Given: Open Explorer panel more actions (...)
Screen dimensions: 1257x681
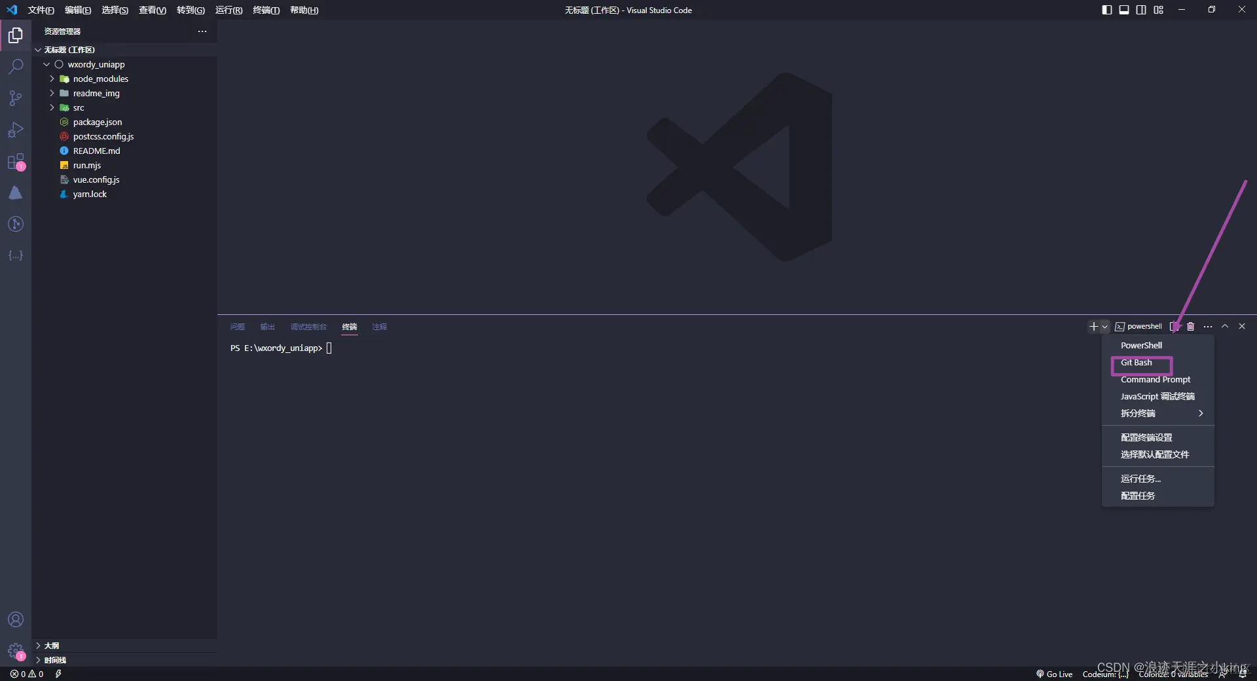Looking at the screenshot, I should (x=202, y=31).
